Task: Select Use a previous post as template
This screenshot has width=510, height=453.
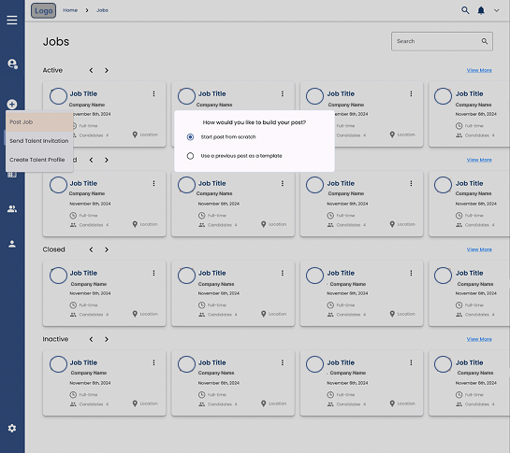Action: tap(190, 156)
